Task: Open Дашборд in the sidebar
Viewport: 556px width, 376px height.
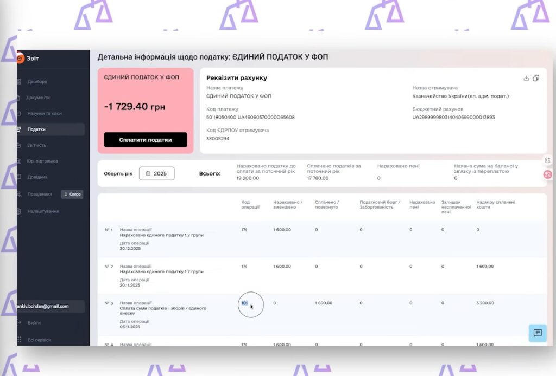Action: pos(37,82)
